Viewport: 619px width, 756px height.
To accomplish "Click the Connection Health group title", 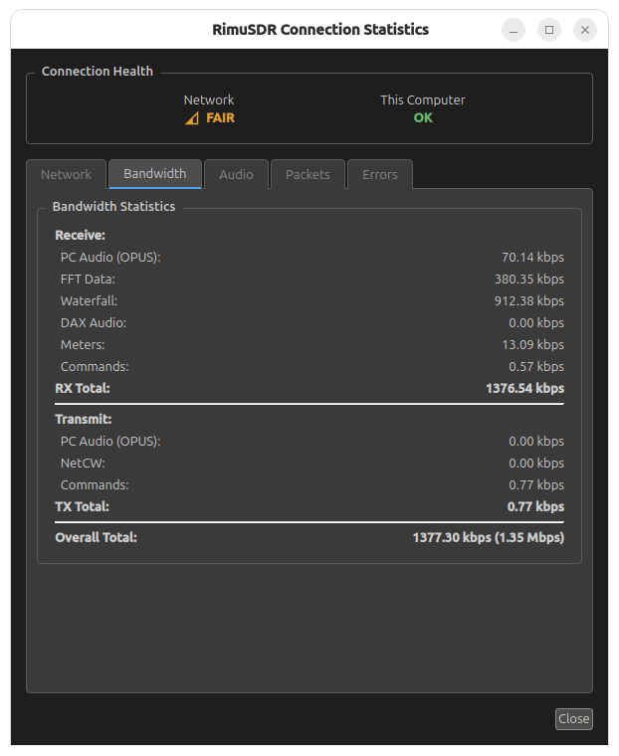I will (98, 72).
